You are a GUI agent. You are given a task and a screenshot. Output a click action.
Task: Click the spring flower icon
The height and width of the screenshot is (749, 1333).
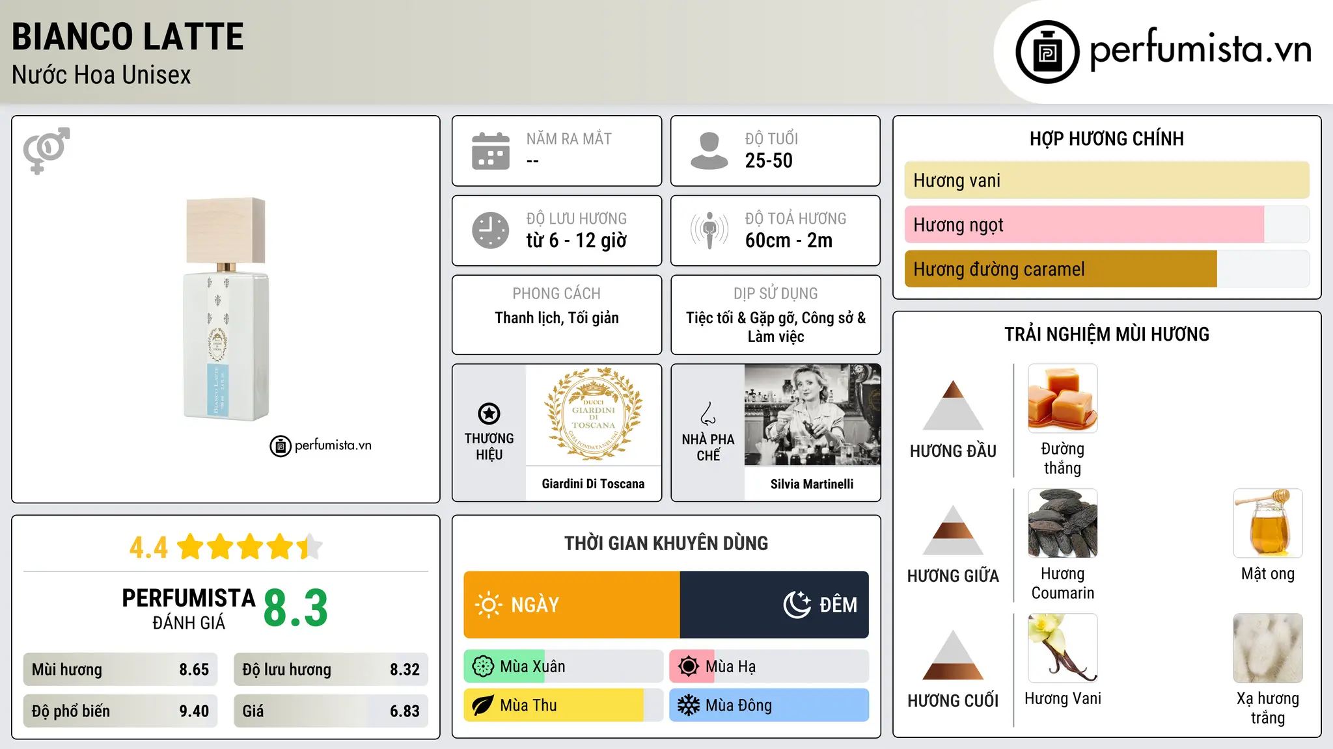[x=483, y=666]
